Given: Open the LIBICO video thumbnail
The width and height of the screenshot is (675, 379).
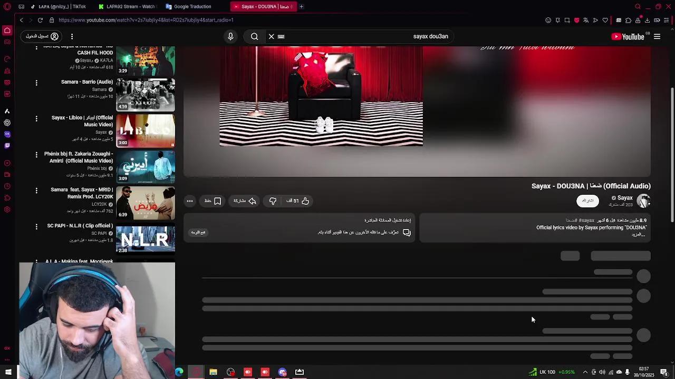Looking at the screenshot, I should pyautogui.click(x=145, y=131).
